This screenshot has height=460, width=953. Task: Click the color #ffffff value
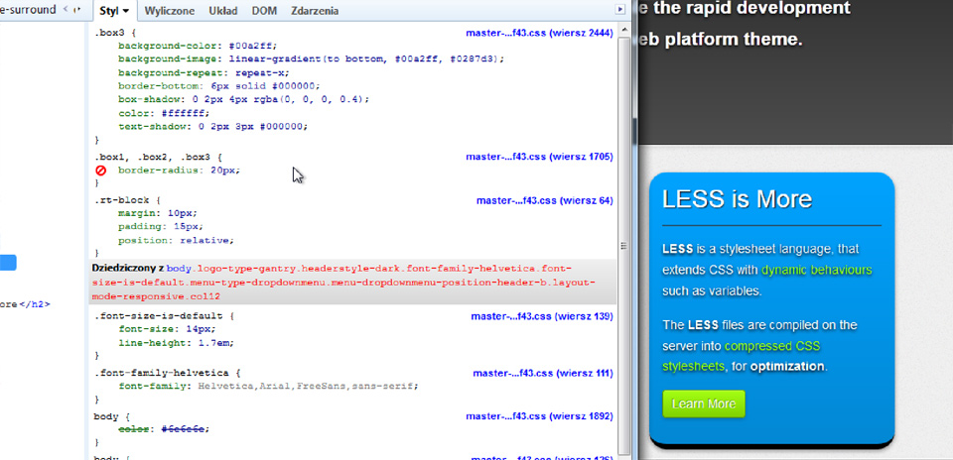183,113
